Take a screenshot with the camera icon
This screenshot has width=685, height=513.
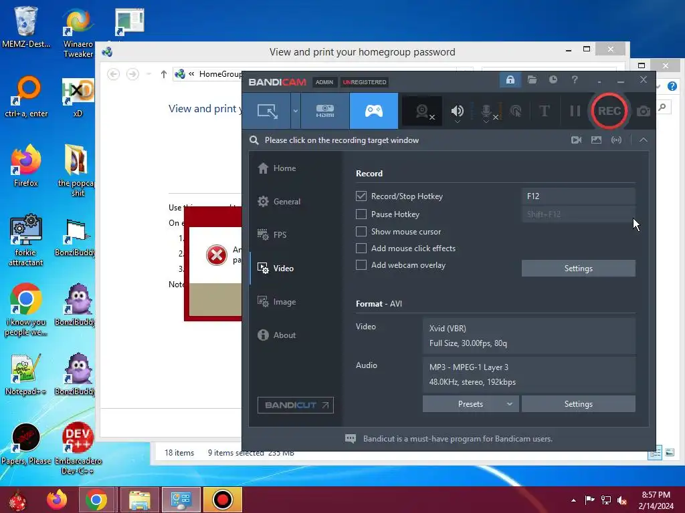tap(643, 112)
